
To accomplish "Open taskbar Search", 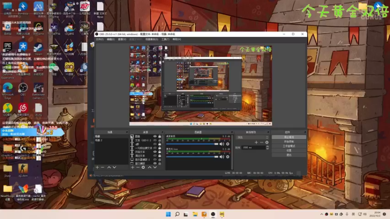I will tap(177, 214).
